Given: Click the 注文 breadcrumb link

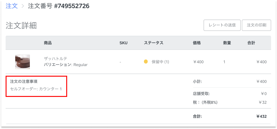Looking at the screenshot, I should coord(12,6).
